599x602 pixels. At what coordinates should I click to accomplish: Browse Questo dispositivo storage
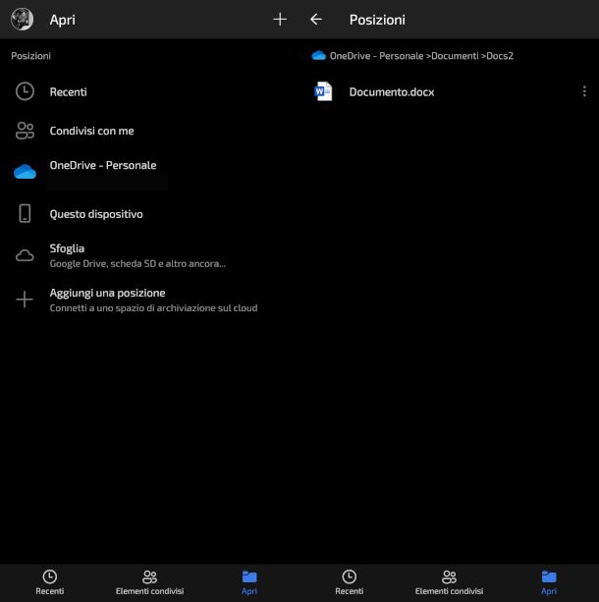[x=149, y=214]
